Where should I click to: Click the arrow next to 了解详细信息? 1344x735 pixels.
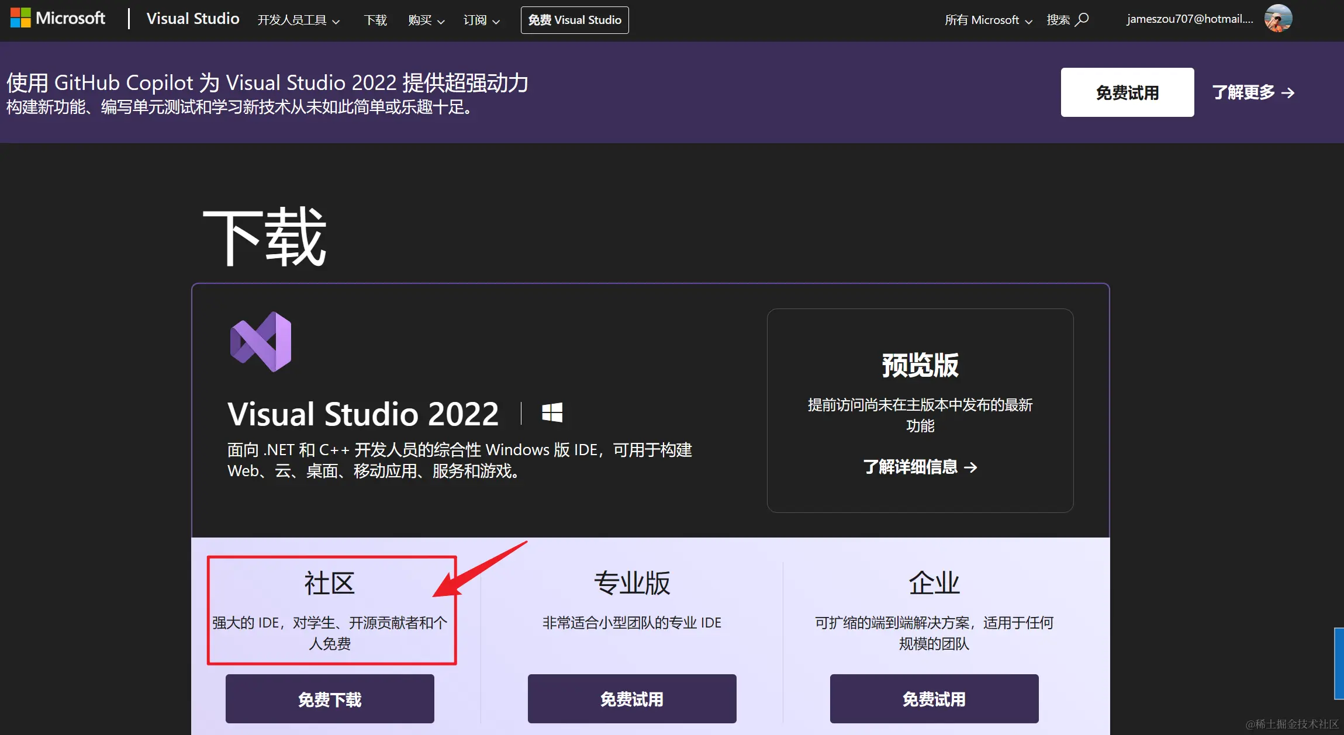971,467
